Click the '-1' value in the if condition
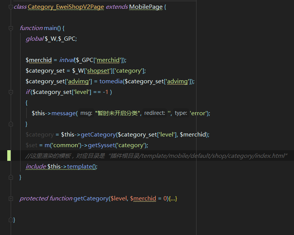Screen dimensions: 294x235 tap(105, 92)
